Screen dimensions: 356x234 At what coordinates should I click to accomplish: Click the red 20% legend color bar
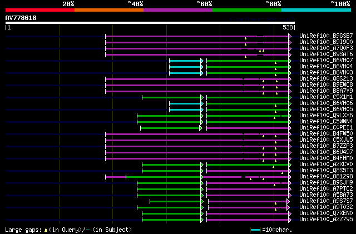coord(40,10)
